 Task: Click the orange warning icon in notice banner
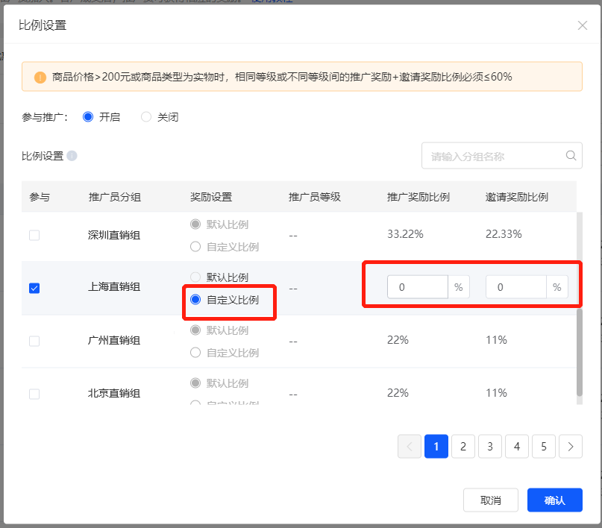(x=40, y=77)
